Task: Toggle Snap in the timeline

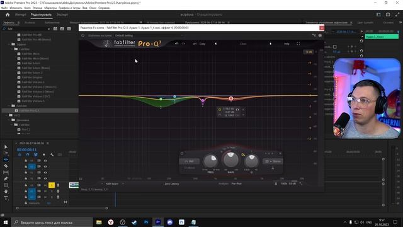Action: click(28, 154)
